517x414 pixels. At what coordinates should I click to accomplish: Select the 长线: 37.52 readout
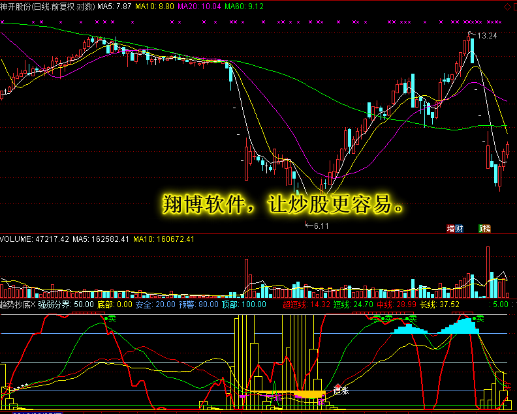[x=440, y=304]
